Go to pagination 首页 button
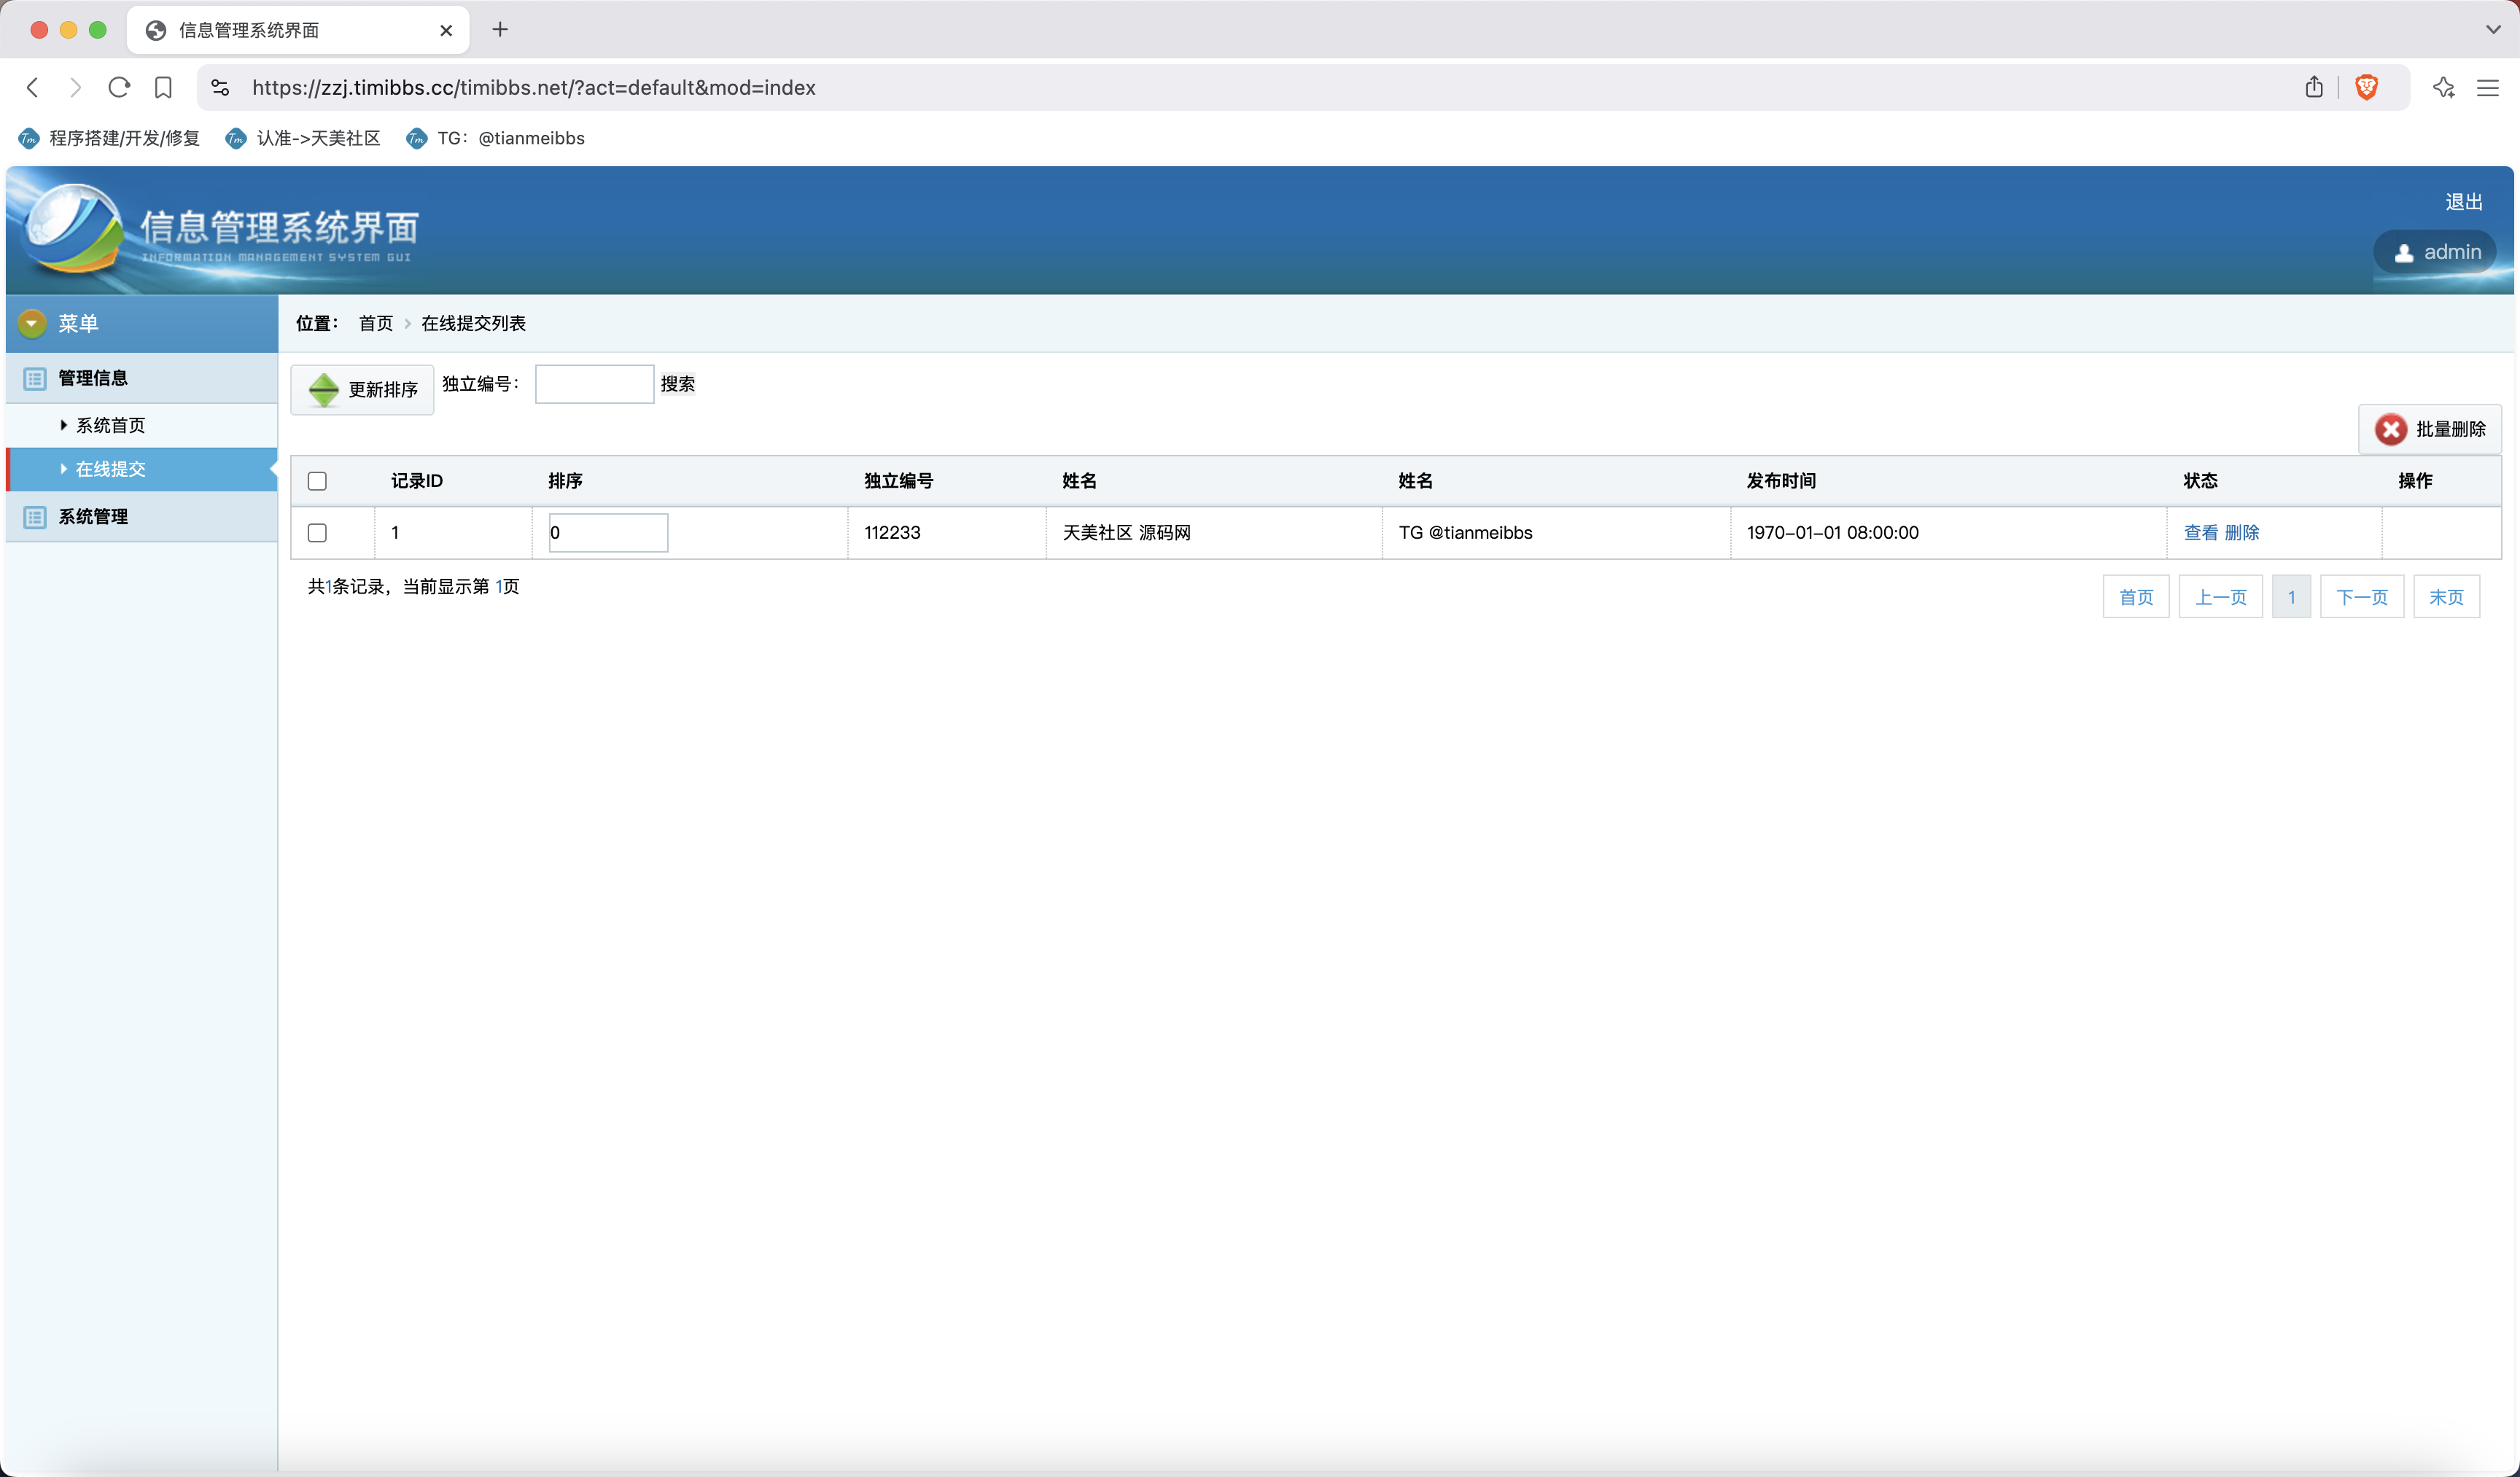The height and width of the screenshot is (1477, 2520). [2136, 597]
